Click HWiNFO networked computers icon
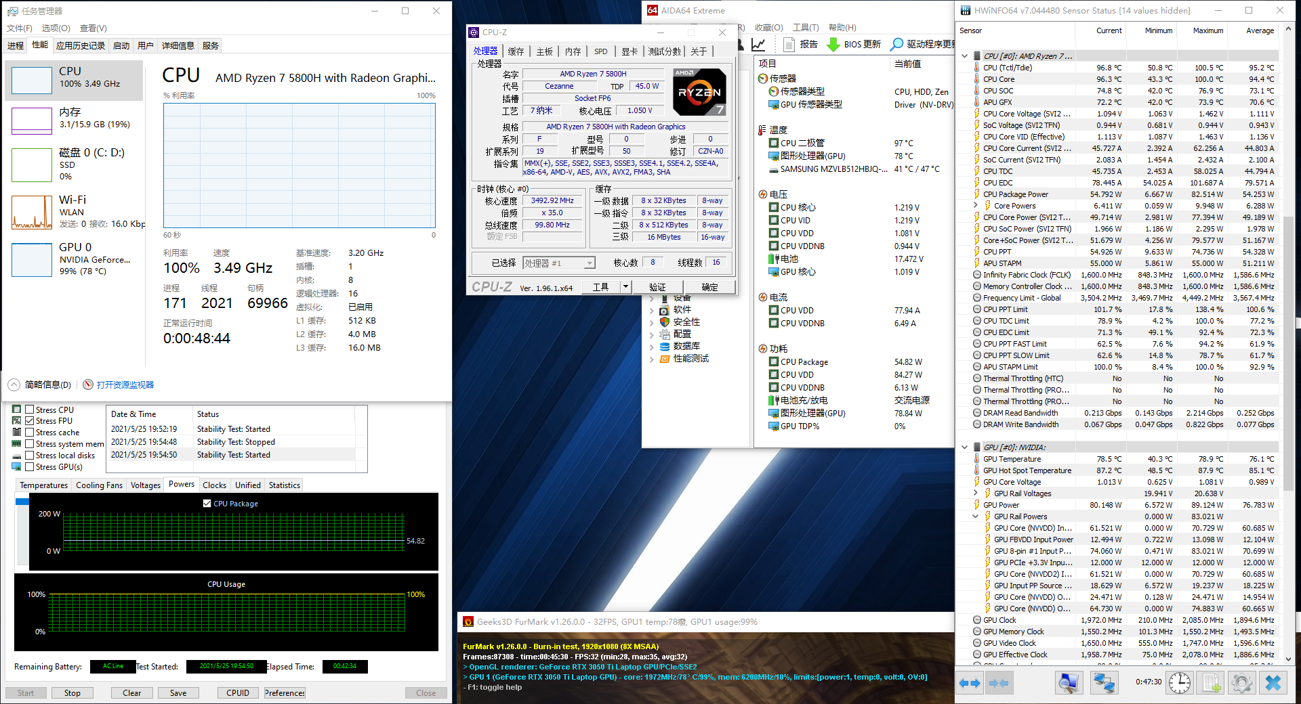The height and width of the screenshot is (704, 1301). (x=1104, y=683)
